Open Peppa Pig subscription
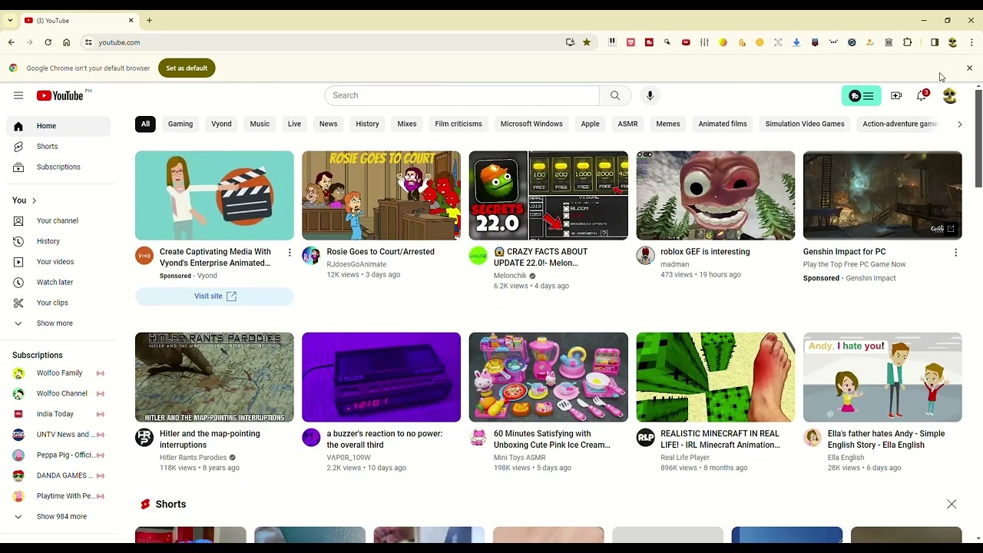This screenshot has height=553, width=983. pyautogui.click(x=58, y=455)
